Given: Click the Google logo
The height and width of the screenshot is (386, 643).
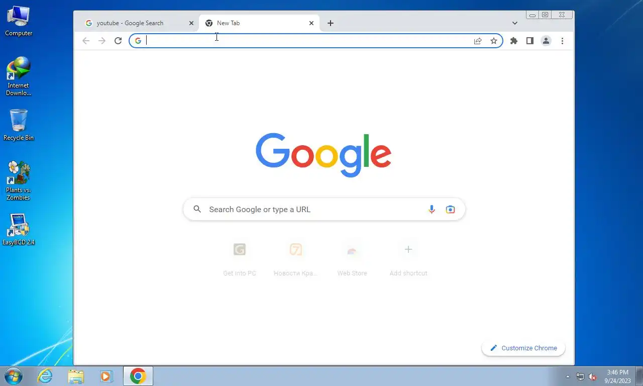Looking at the screenshot, I should (324, 155).
